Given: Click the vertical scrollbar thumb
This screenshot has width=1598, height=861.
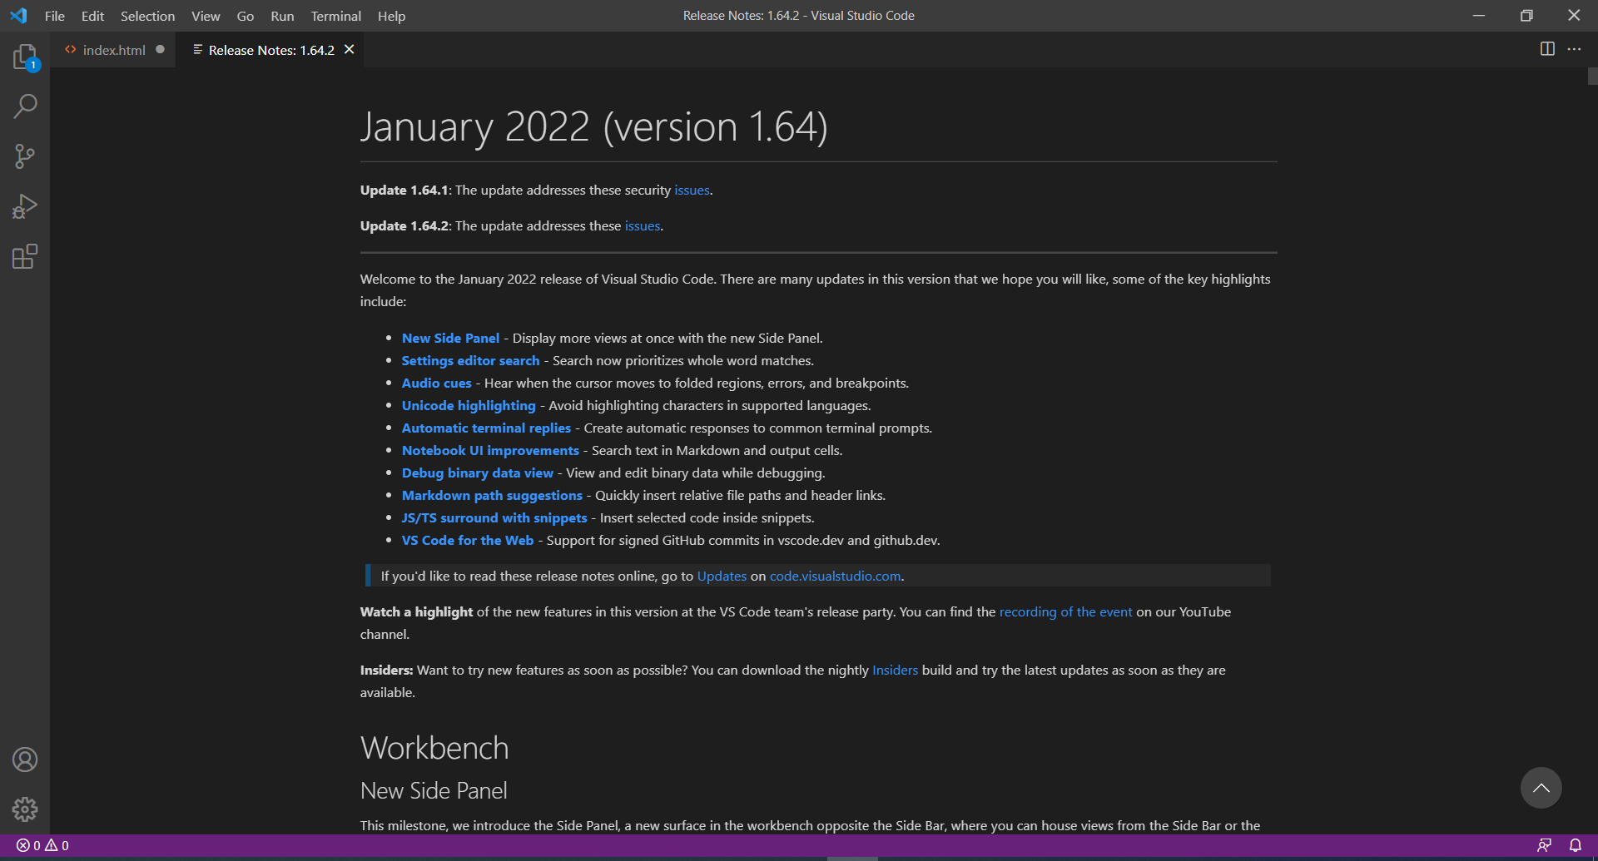Looking at the screenshot, I should tap(1592, 77).
